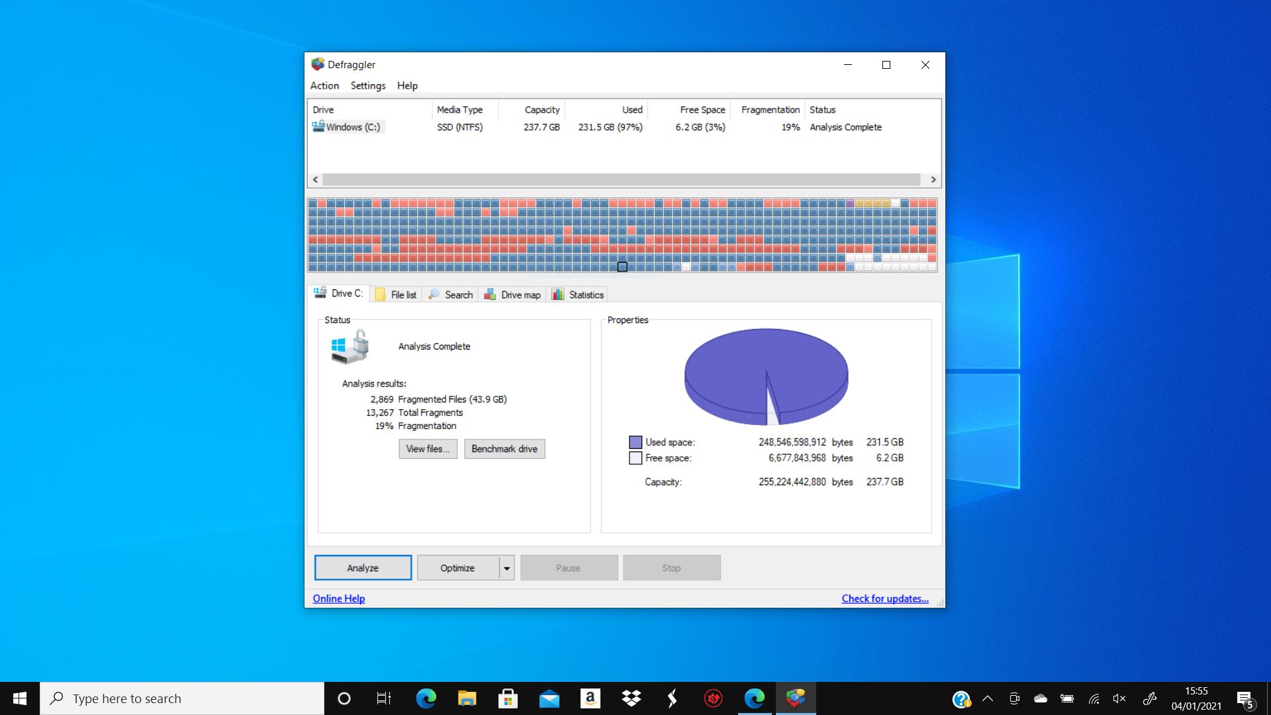
Task: Click the View files button
Action: coord(427,449)
